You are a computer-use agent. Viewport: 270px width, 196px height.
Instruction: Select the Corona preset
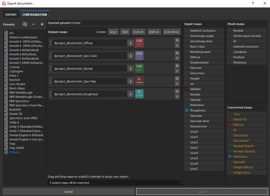click(14, 67)
